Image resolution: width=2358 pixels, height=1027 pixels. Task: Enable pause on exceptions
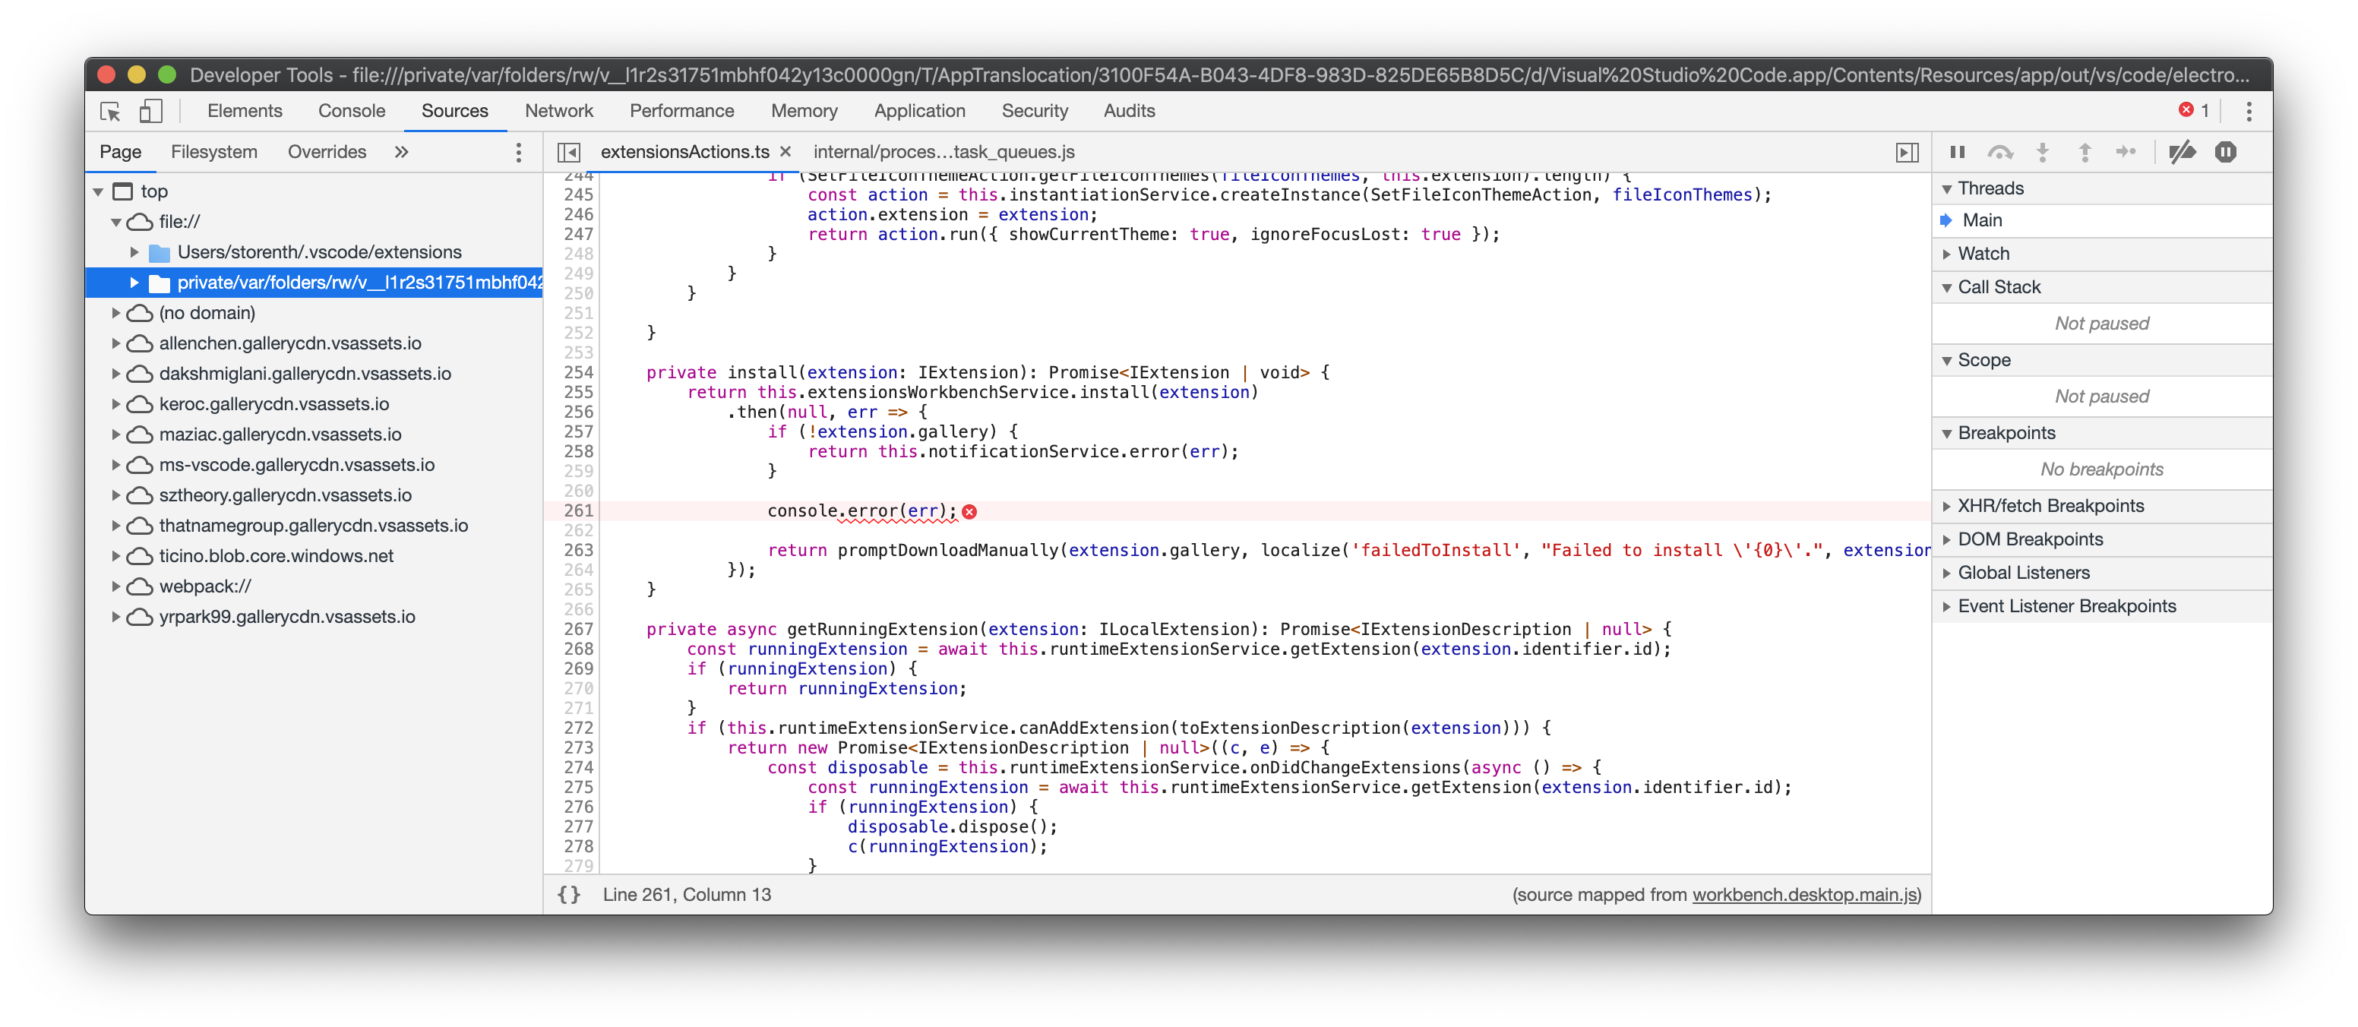pos(2225,153)
